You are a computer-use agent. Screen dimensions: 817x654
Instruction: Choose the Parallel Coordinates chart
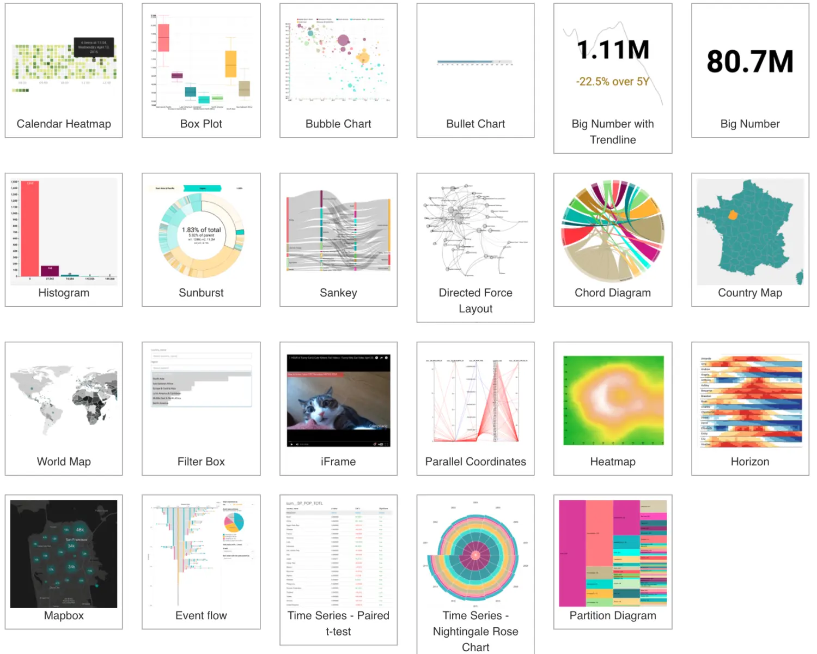click(475, 409)
